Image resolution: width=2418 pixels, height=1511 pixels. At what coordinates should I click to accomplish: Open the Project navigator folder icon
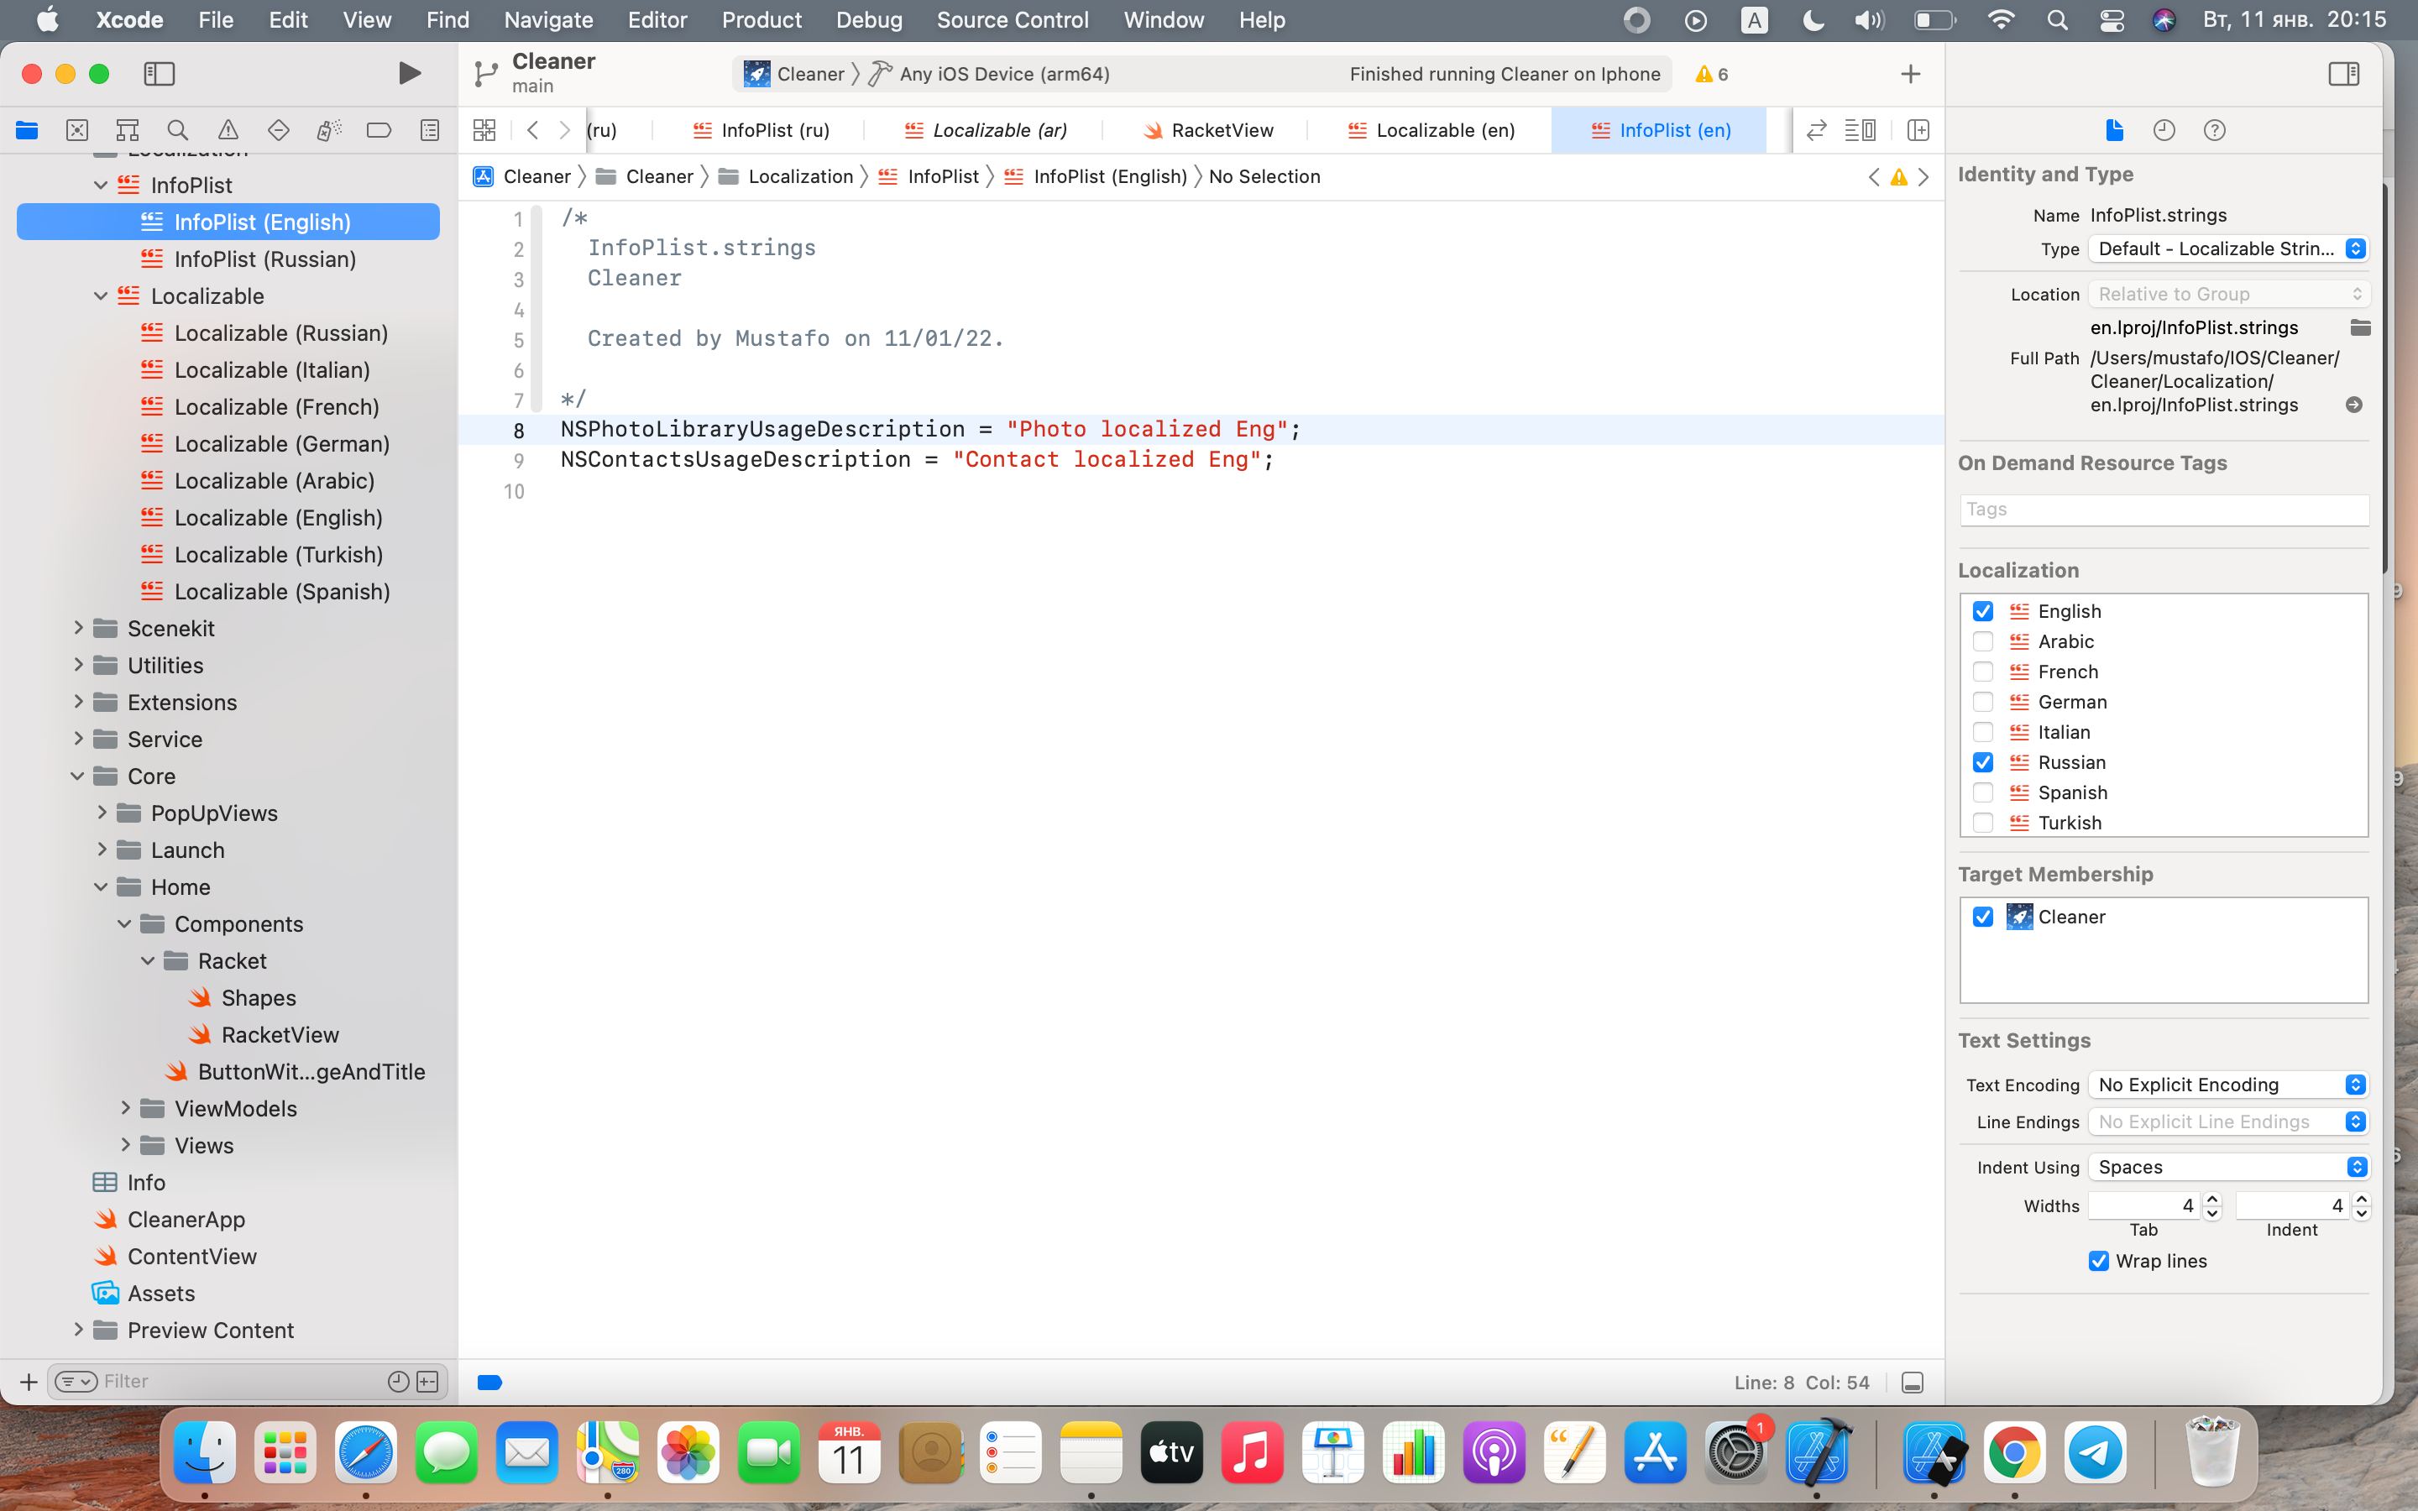(27, 130)
